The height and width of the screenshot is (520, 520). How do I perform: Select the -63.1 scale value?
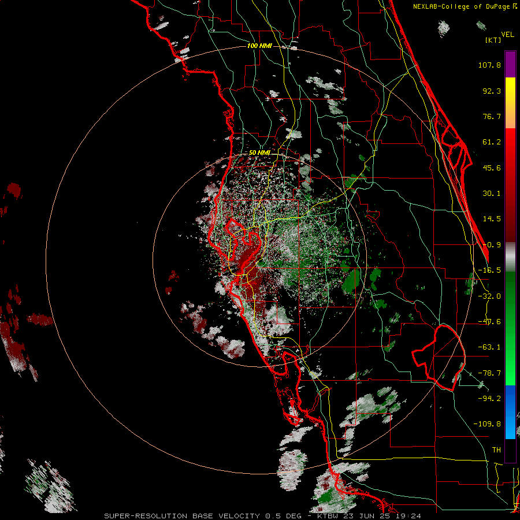coord(489,347)
